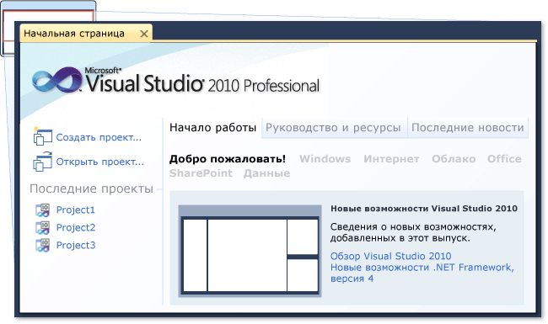548x324 pixels.
Task: Open the Обзор Visual Studio 2010 link
Action: 390,257
